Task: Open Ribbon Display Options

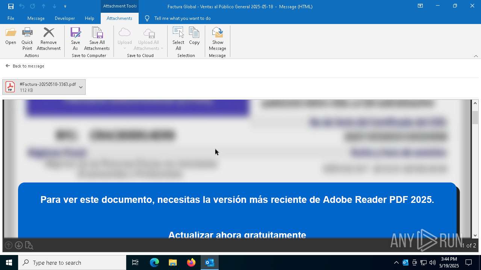Action: (420, 6)
